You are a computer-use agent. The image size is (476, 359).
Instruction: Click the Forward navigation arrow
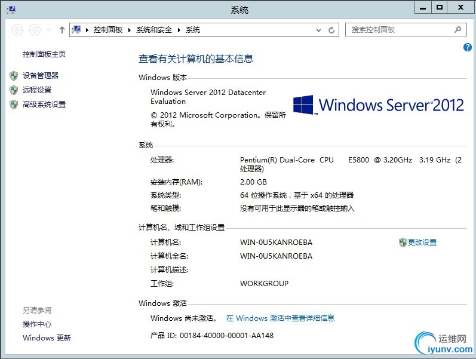tap(35, 30)
